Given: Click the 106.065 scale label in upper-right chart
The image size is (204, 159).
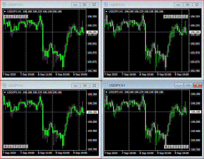Looking at the screenshot, I should coord(195,44).
